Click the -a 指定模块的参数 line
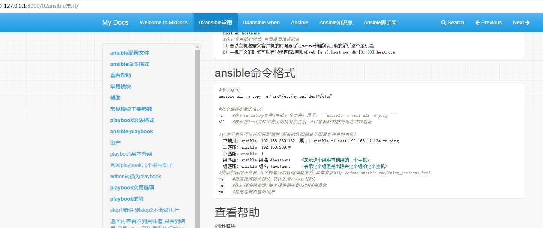The width and height of the screenshot is (543, 228). tap(273, 186)
